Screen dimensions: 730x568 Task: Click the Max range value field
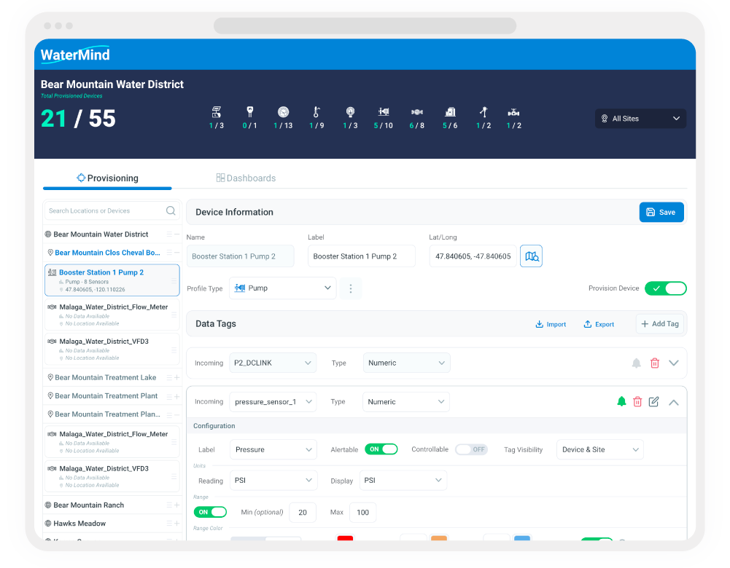click(x=362, y=512)
